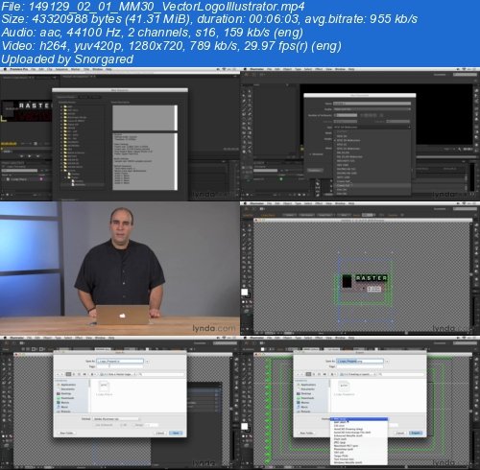Open the Sequence menu in Premiere Pro frame
The height and width of the screenshot is (470, 480).
coord(61,69)
